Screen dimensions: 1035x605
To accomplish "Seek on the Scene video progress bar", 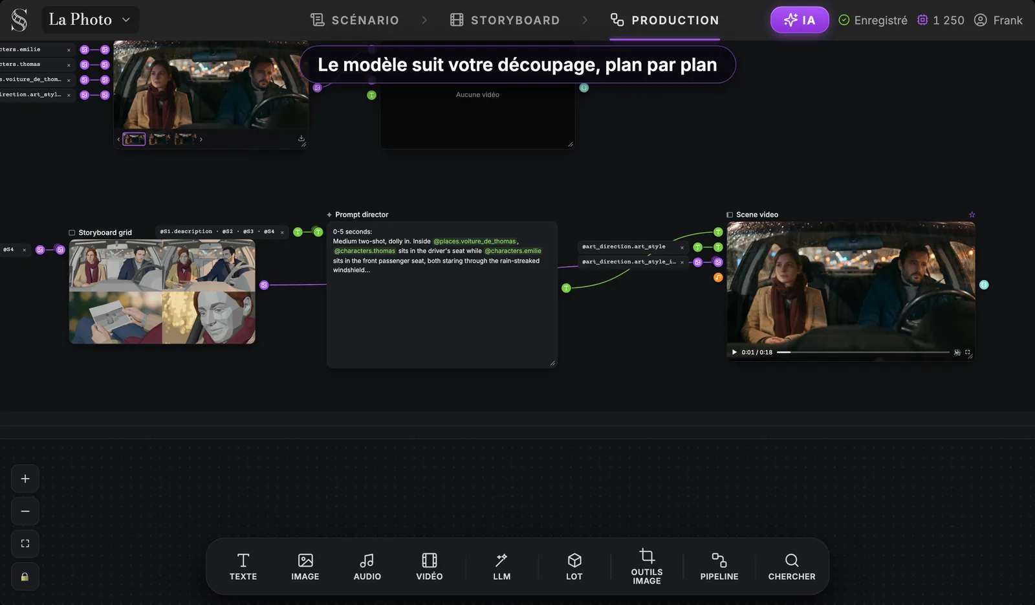I will point(863,353).
